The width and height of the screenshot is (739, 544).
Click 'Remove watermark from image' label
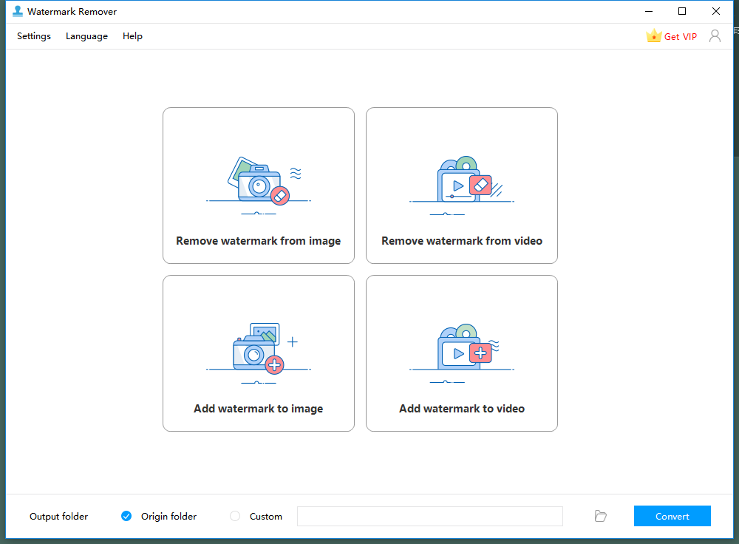(258, 241)
